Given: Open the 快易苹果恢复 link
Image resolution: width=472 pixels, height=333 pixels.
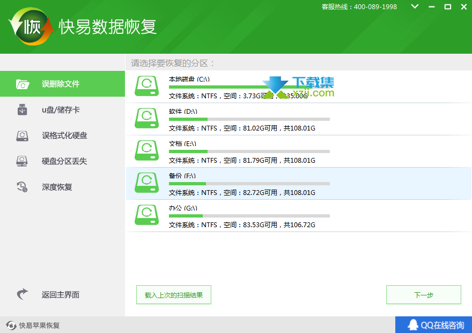Looking at the screenshot, I should pyautogui.click(x=33, y=325).
